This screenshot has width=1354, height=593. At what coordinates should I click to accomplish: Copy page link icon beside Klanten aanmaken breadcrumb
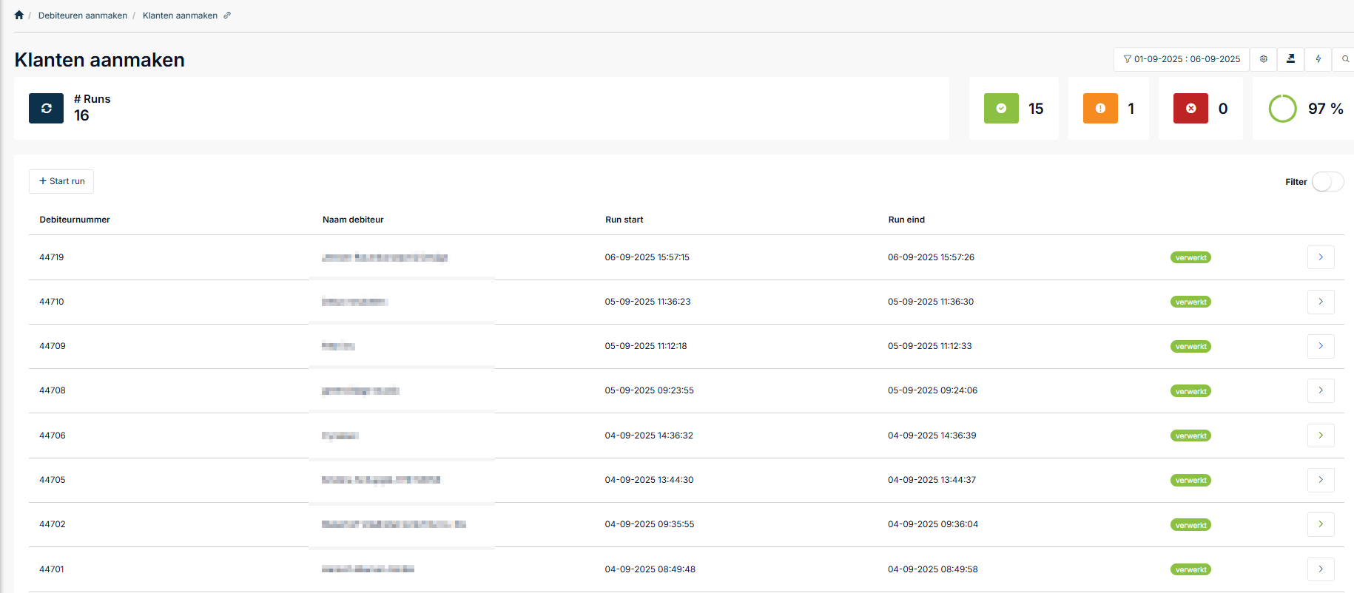227,15
